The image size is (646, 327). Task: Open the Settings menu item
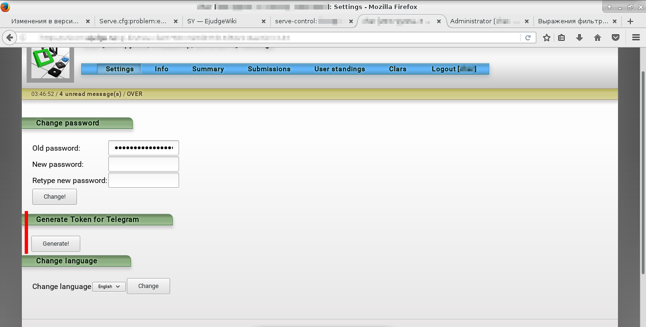click(x=120, y=69)
